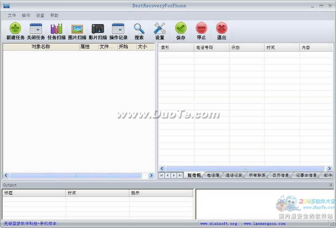
Task: Click the left pane's scroll-left arrow
Action: (x=6, y=175)
